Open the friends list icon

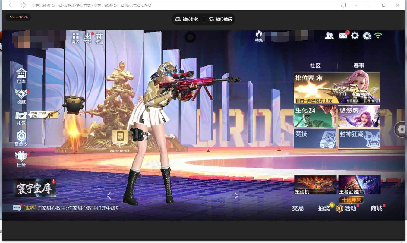click(x=329, y=36)
